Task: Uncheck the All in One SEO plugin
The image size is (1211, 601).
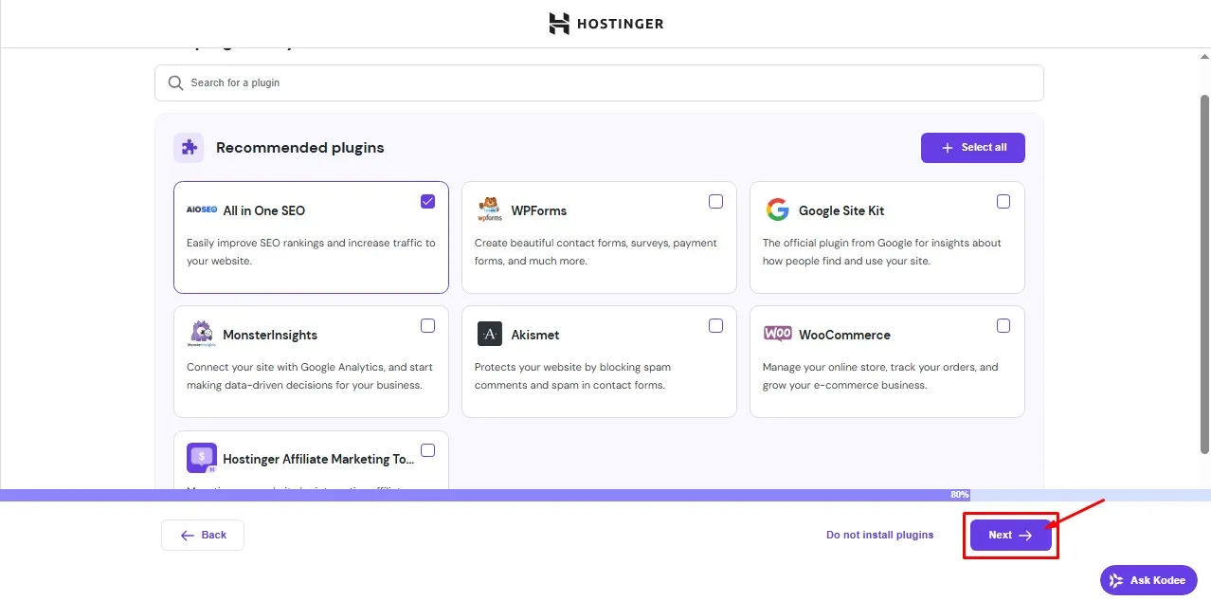Action: (x=427, y=201)
